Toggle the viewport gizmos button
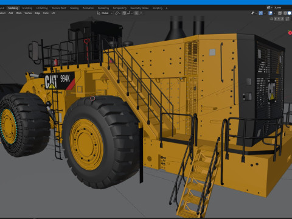Screen dimensions: 292x219 point(261,13)
